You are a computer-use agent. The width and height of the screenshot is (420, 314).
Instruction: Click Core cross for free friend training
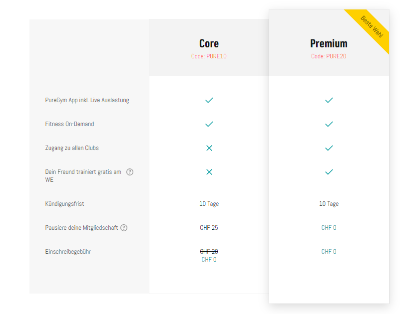[x=209, y=172]
